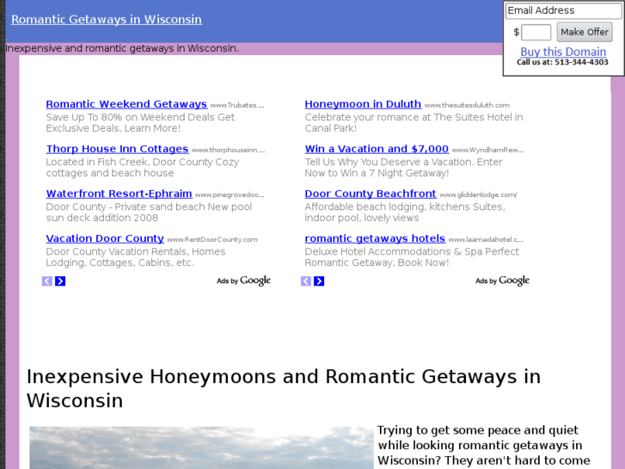Click 'Tell Us Why You Deserve' description
Viewport: 625px width, 469px height.
[403, 167]
